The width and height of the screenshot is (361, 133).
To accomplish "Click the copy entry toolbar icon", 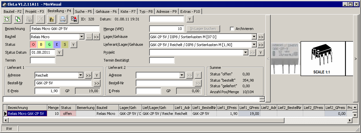I will (x=18, y=19).
